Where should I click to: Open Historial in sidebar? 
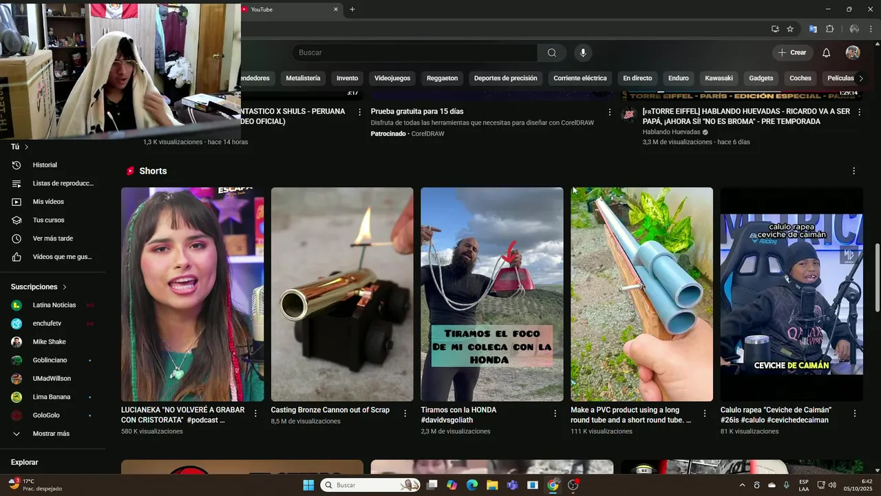pyautogui.click(x=54, y=165)
